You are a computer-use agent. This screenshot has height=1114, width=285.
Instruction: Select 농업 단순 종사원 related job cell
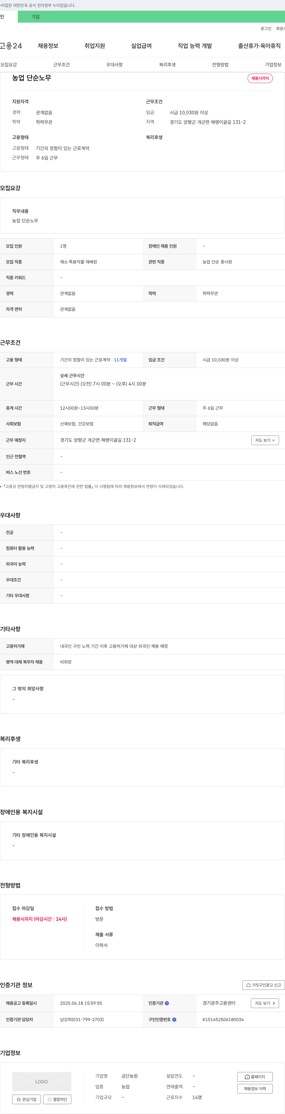pos(217,262)
